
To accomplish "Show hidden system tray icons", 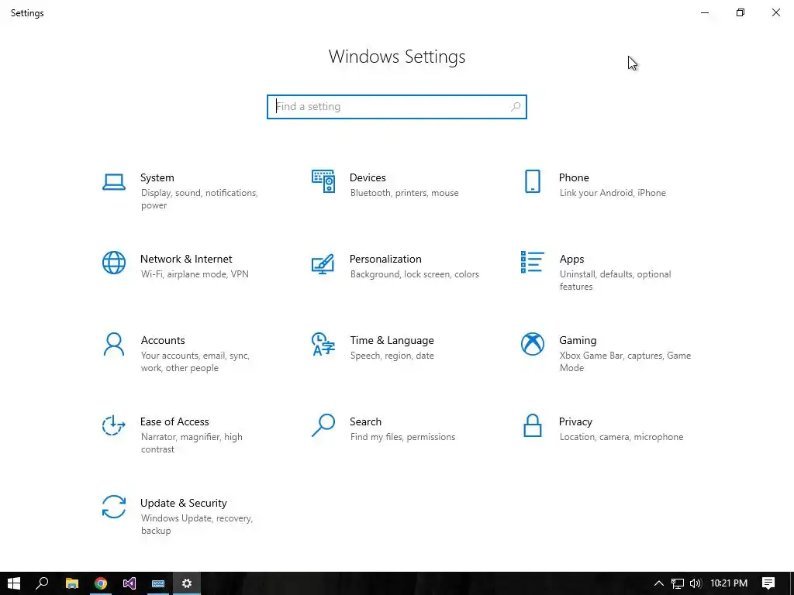I will coord(659,583).
